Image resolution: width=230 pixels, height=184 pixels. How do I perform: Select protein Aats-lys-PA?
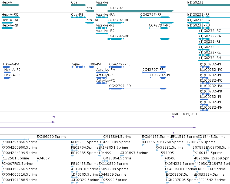(102, 72)
